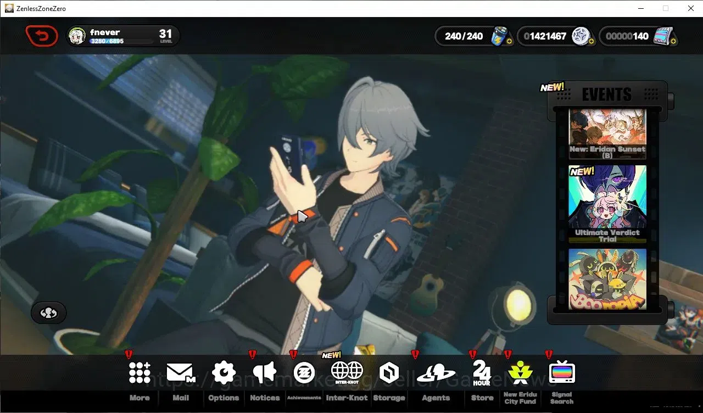Click the Ultimate Verdict Trial caption
The width and height of the screenshot is (703, 413).
(x=607, y=236)
